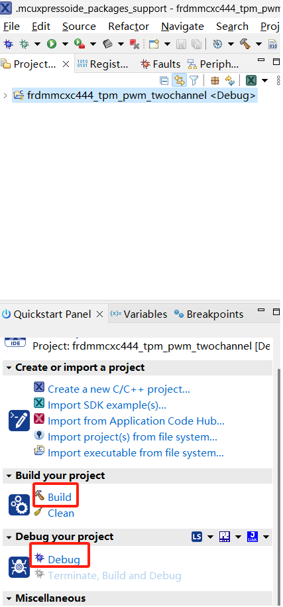Switch to the Breakpoints tab
The image size is (283, 607).
tap(209, 314)
